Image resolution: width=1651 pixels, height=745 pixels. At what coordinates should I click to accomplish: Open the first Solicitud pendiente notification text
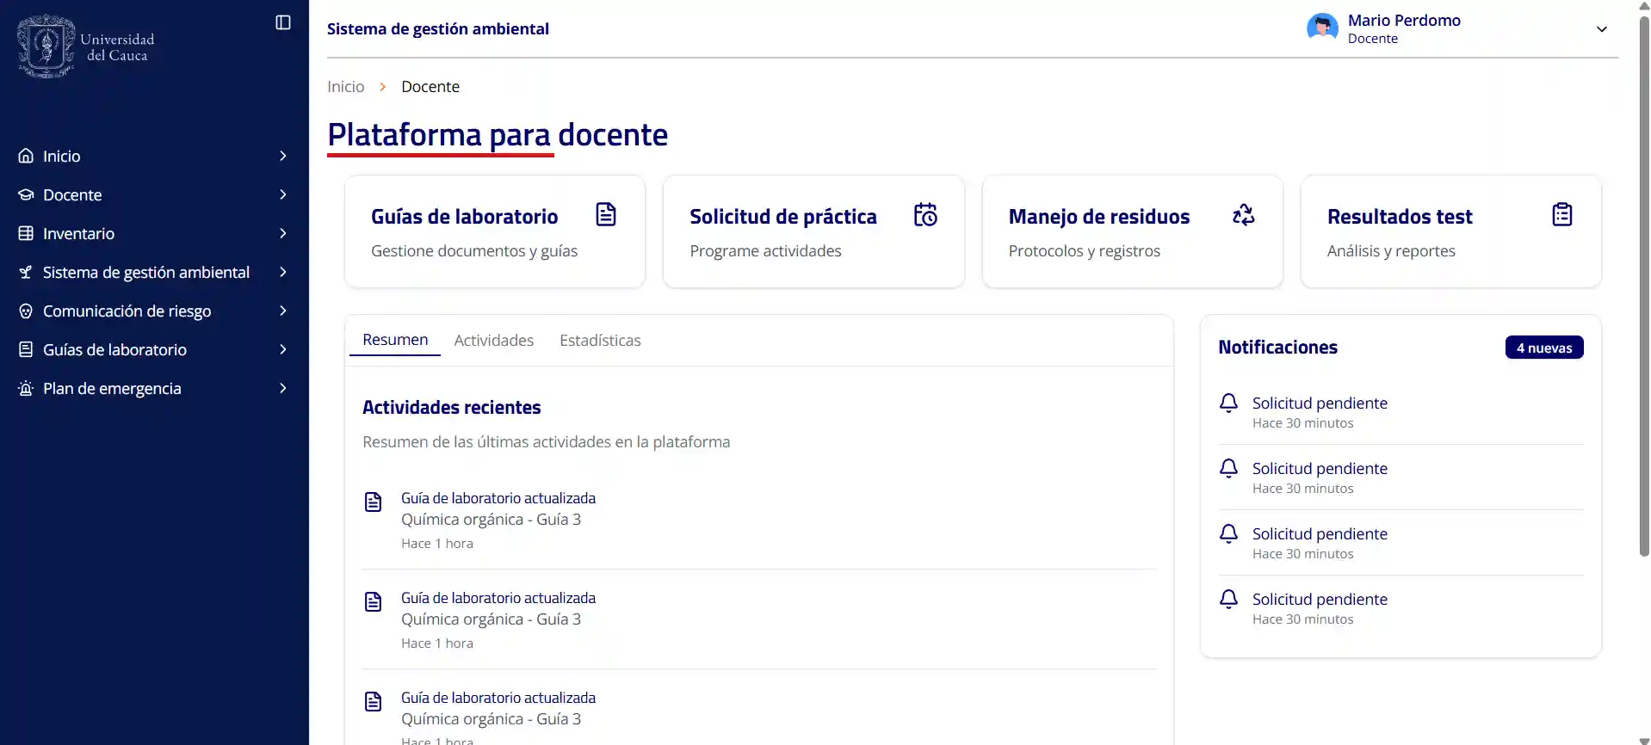coord(1320,403)
